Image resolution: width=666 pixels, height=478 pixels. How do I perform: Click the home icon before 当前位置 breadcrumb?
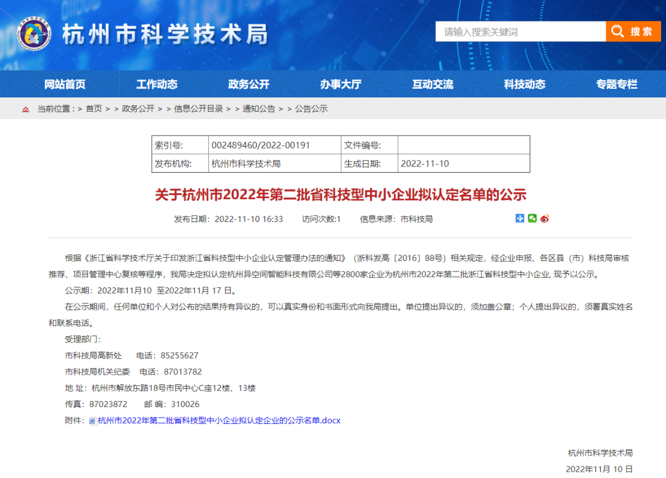(25, 109)
